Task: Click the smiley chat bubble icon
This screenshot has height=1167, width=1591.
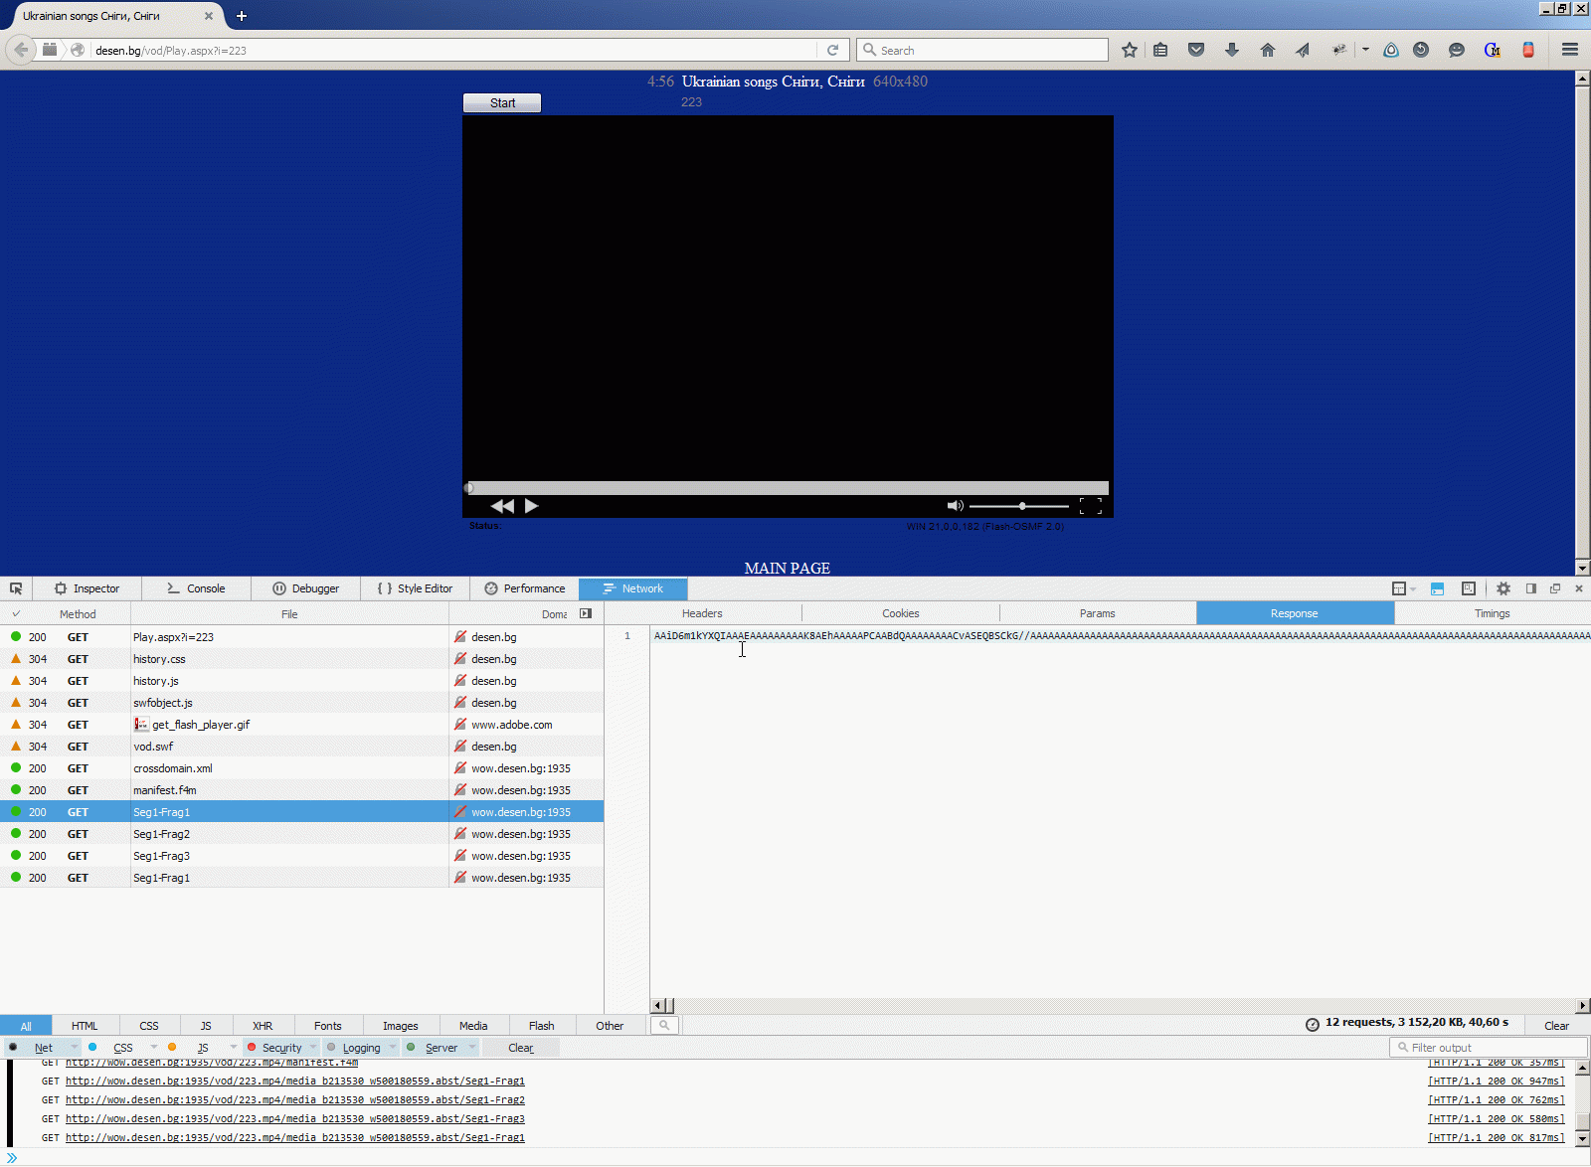Action: 1457,50
